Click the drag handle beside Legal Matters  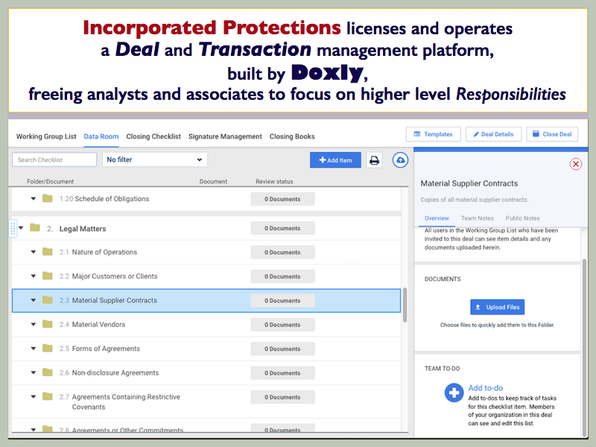coord(13,229)
